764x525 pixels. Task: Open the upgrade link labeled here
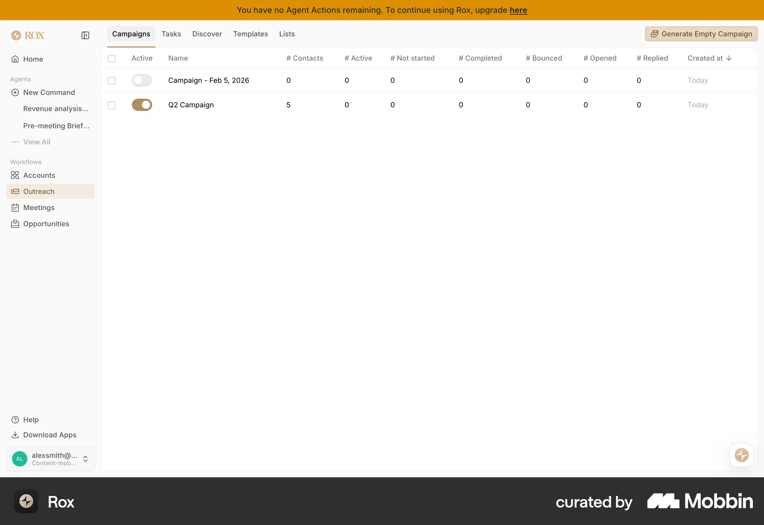click(x=518, y=10)
